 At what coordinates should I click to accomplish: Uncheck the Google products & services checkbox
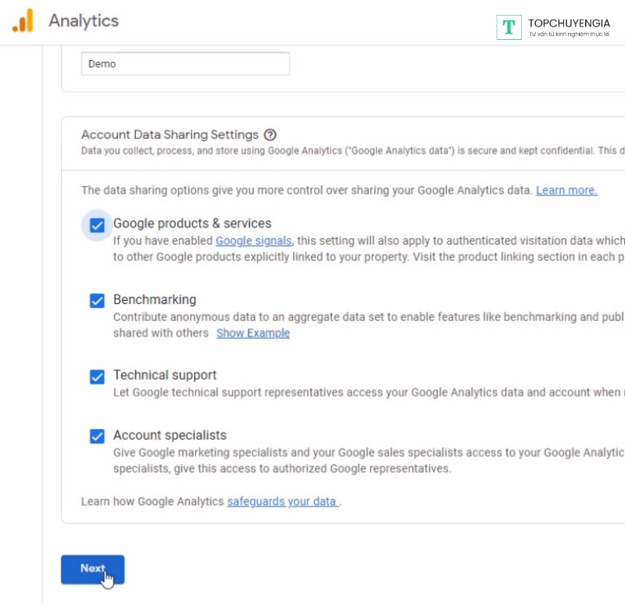pyautogui.click(x=97, y=226)
